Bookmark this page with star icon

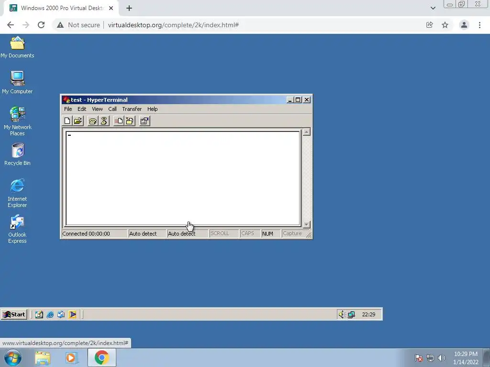click(445, 25)
